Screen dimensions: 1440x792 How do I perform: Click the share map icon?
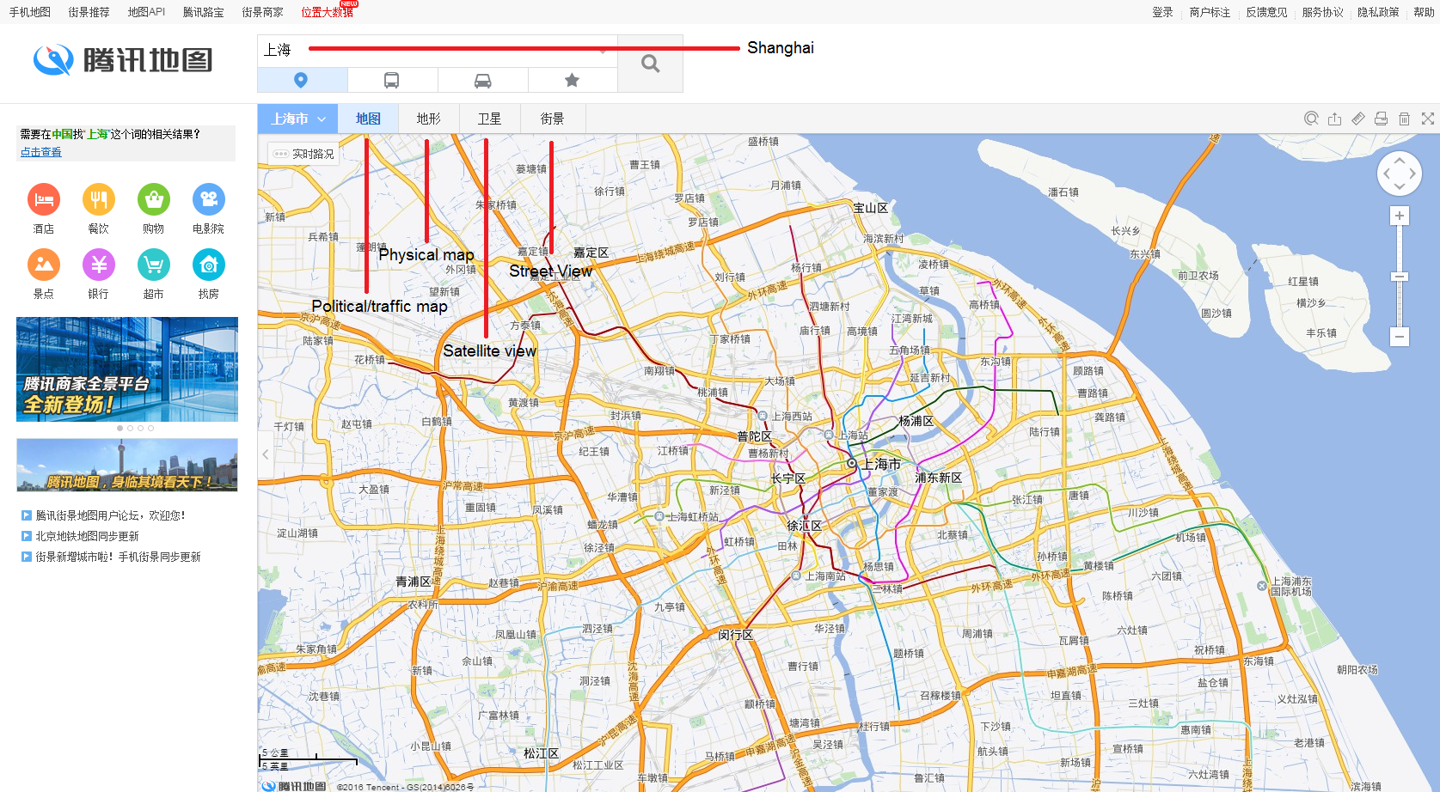point(1334,119)
